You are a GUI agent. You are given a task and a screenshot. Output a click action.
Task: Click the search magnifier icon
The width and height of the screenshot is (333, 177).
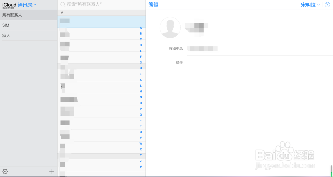[63, 5]
